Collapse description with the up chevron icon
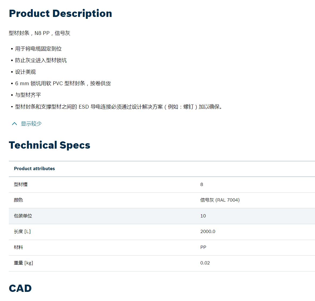 pyautogui.click(x=15, y=124)
